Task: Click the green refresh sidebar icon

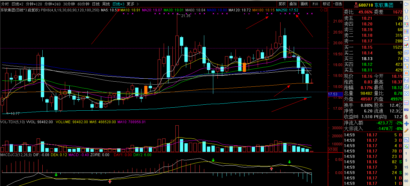Action: click(406, 146)
